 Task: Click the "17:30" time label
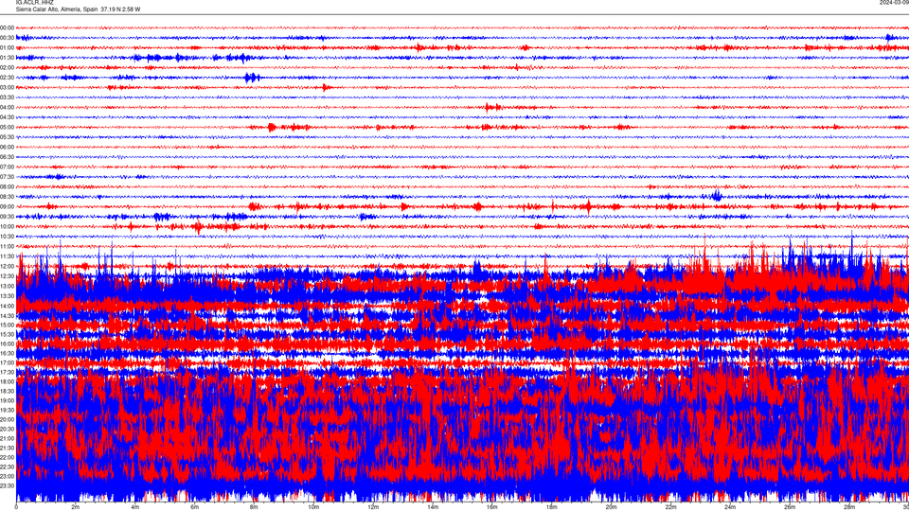coord(7,372)
